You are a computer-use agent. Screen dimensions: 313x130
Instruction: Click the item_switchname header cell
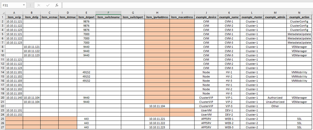click(108, 17)
